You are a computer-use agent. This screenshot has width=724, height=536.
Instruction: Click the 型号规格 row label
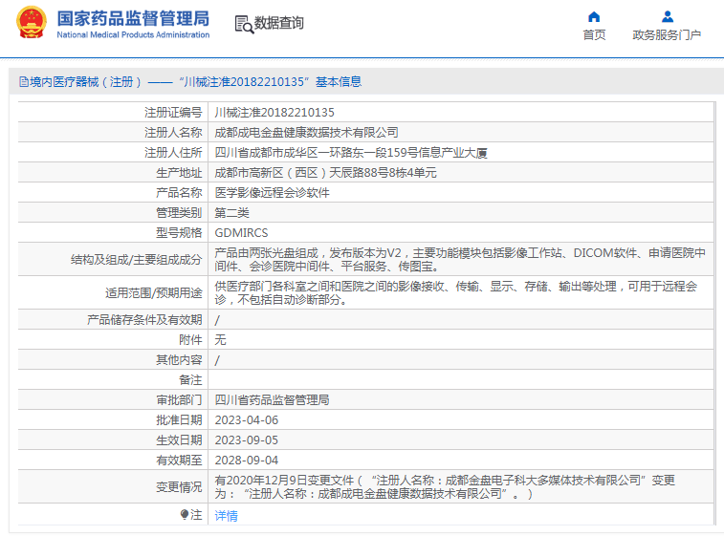[179, 233]
